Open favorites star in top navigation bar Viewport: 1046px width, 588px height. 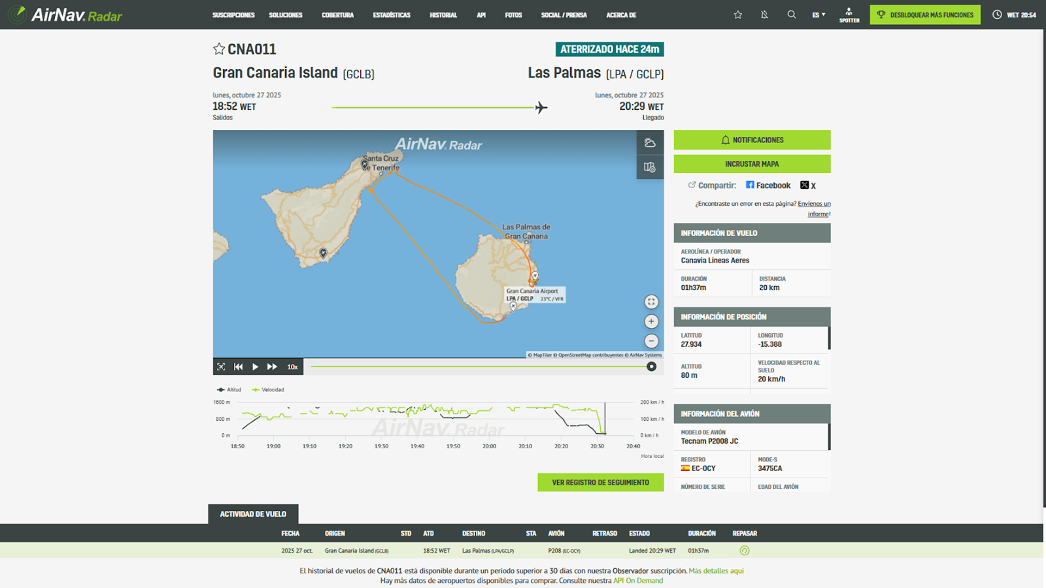click(738, 14)
